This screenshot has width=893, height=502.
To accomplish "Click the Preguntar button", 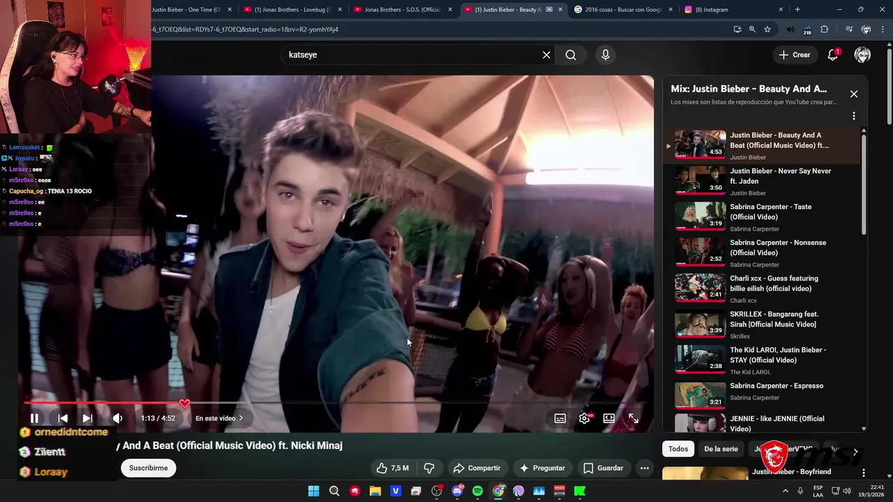I will tap(542, 468).
